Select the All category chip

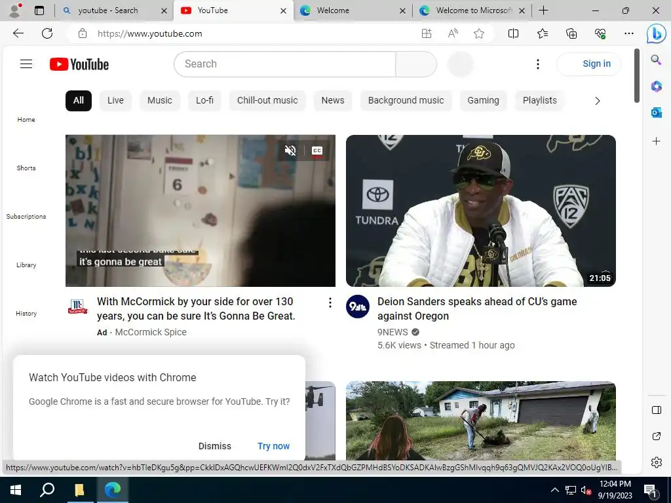79,100
